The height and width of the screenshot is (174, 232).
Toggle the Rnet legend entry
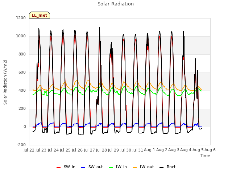click(167, 167)
